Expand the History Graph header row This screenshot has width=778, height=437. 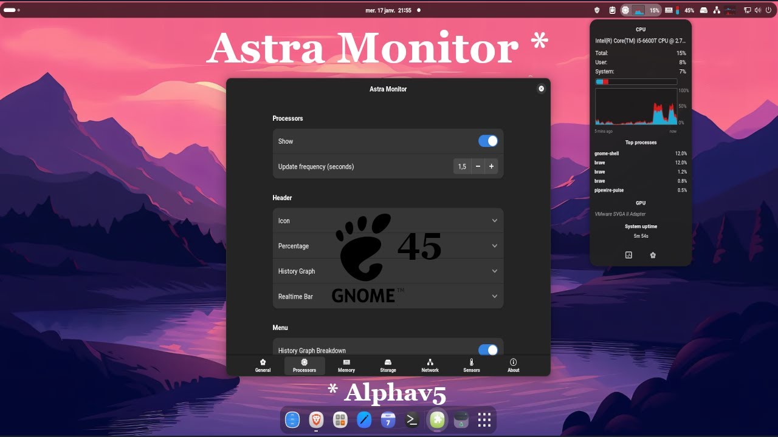coord(388,271)
